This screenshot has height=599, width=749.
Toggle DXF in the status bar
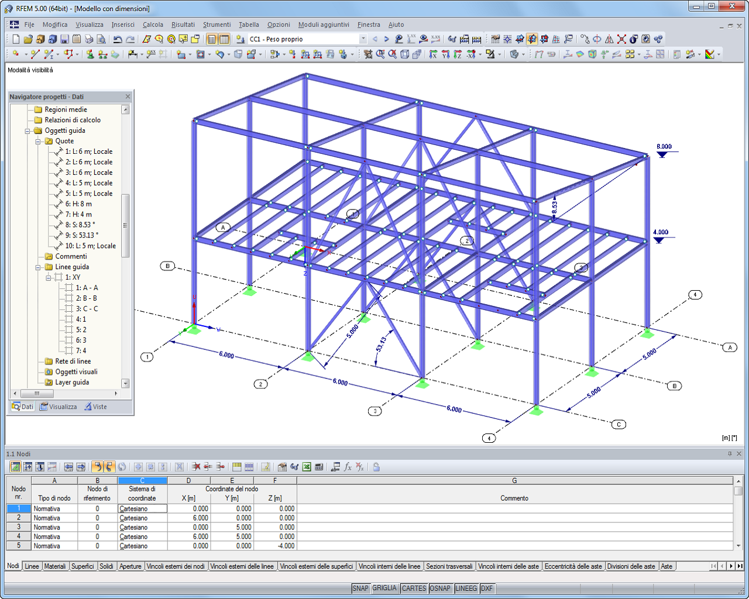tap(487, 588)
